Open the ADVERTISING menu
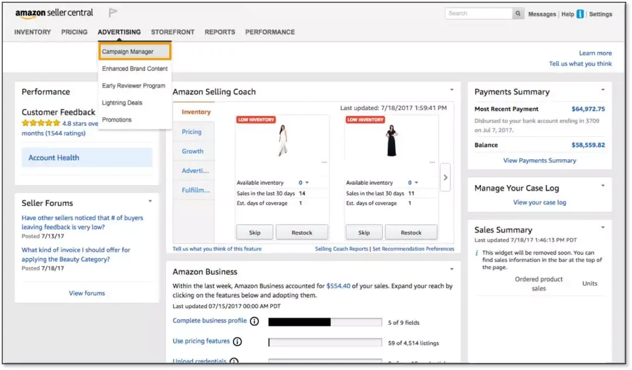The image size is (632, 370). [x=119, y=32]
